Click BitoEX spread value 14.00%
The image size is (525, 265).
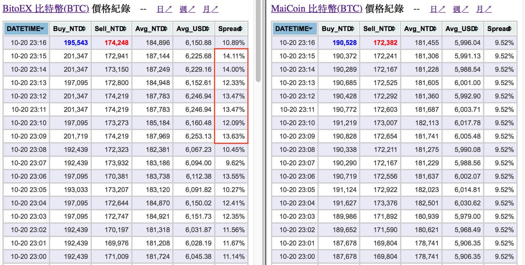[233, 70]
